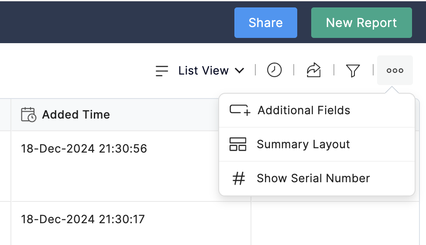Click the List View chevron arrow
426x245 pixels.
[x=239, y=71]
